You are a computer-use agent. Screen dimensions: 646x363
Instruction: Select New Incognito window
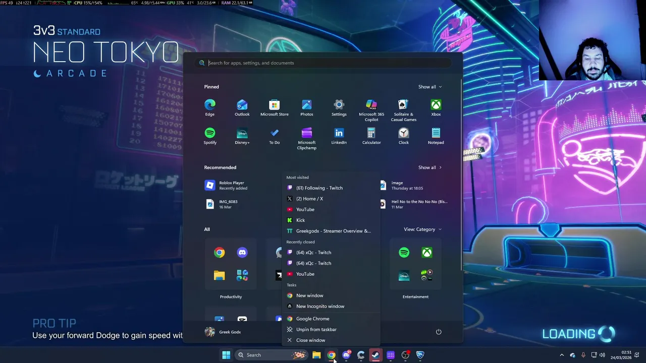[331, 306]
